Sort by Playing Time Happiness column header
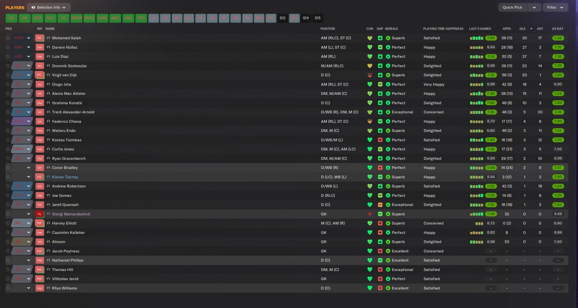This screenshot has height=308, width=578. point(443,28)
